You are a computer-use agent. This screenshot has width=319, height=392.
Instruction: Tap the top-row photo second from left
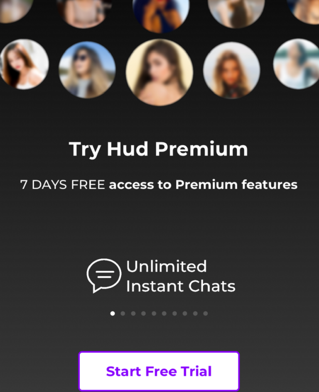(84, 13)
